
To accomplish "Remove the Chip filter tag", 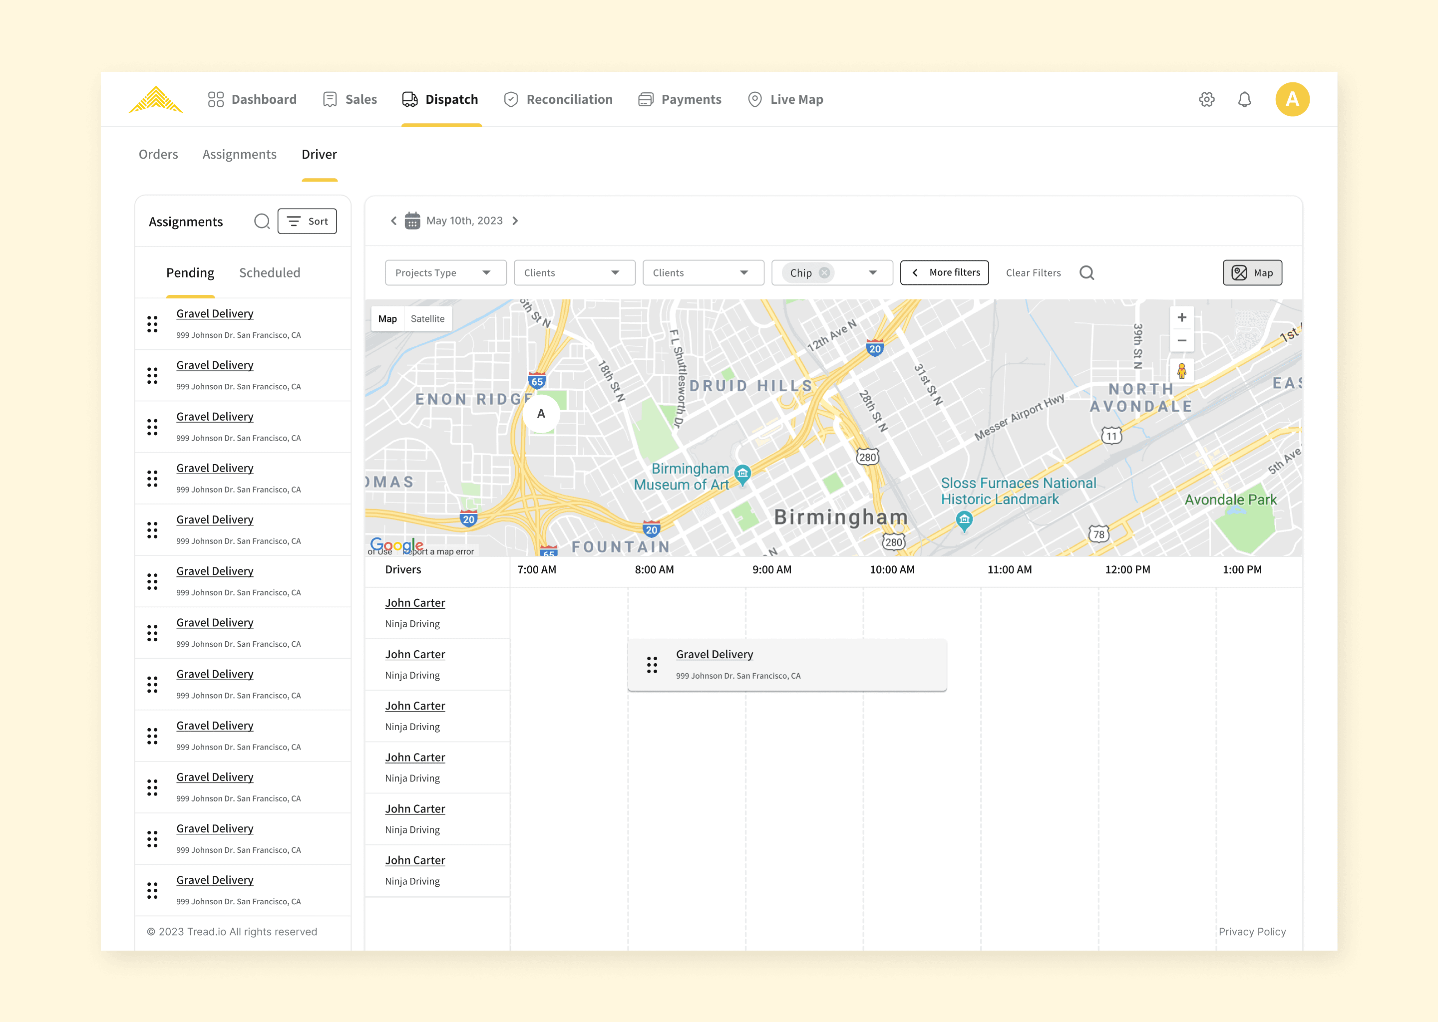I will [824, 273].
